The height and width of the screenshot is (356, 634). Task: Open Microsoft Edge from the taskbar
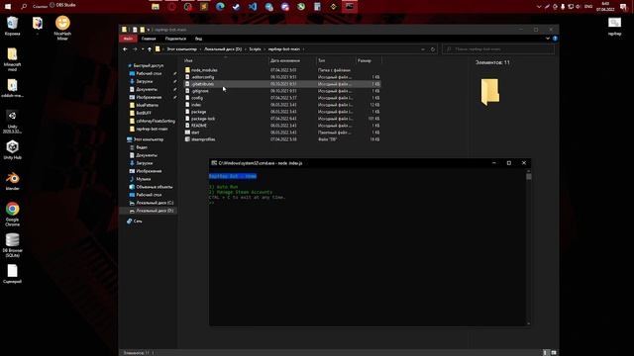tap(220, 7)
